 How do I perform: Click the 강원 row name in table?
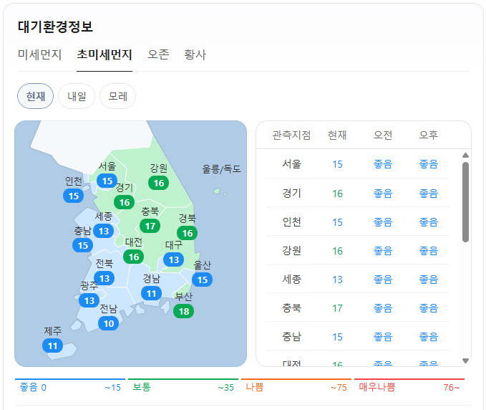[291, 250]
